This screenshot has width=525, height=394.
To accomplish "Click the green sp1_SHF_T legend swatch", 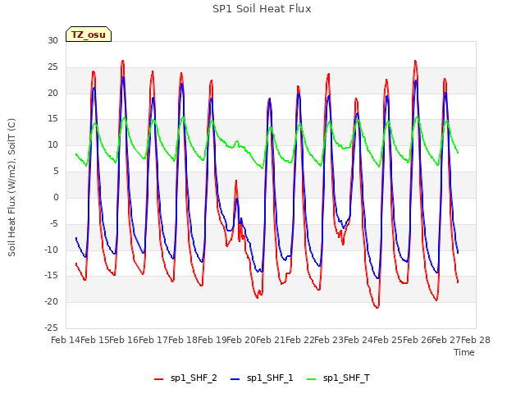I will pyautogui.click(x=312, y=379).
